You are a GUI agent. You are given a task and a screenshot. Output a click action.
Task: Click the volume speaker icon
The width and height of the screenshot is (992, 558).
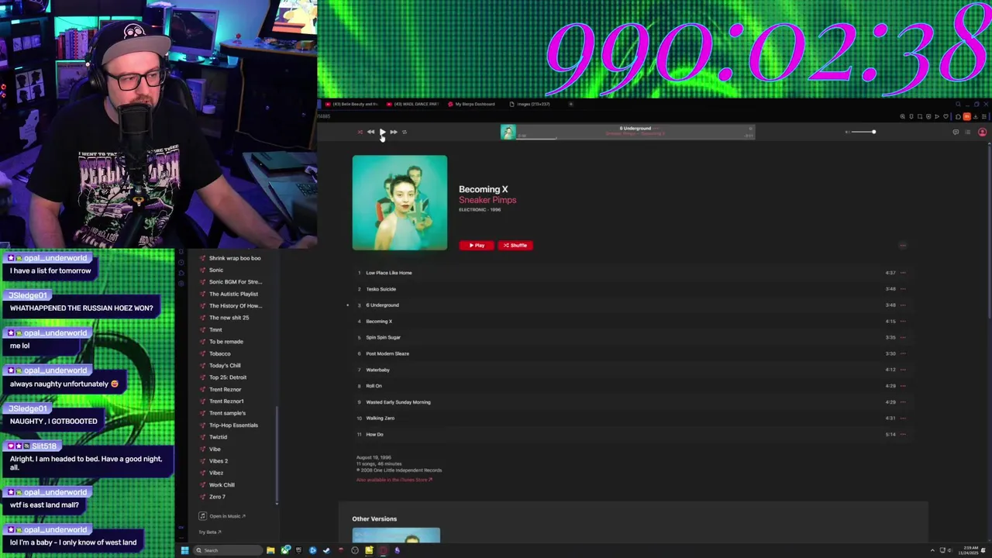pyautogui.click(x=847, y=132)
